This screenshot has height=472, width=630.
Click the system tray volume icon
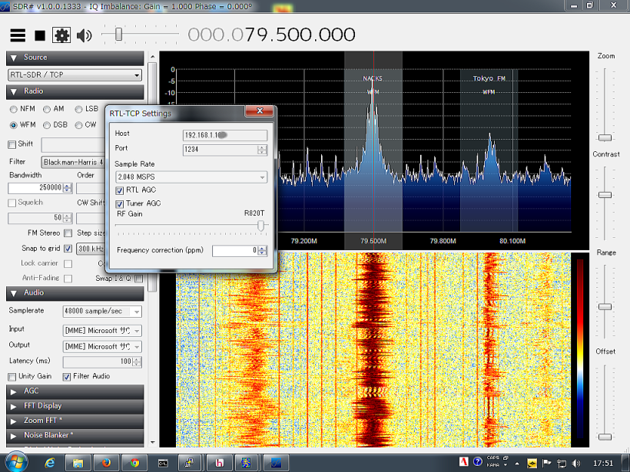point(576,464)
